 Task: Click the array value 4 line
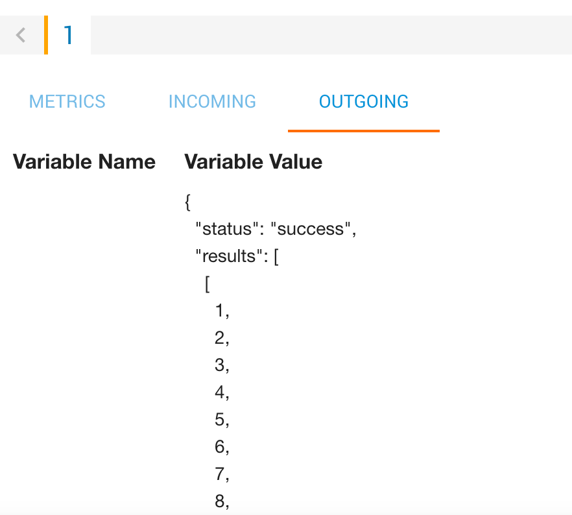(222, 392)
